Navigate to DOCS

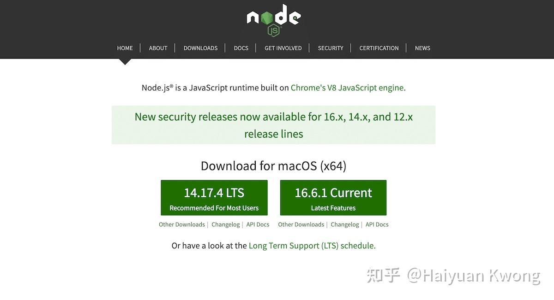pos(241,48)
